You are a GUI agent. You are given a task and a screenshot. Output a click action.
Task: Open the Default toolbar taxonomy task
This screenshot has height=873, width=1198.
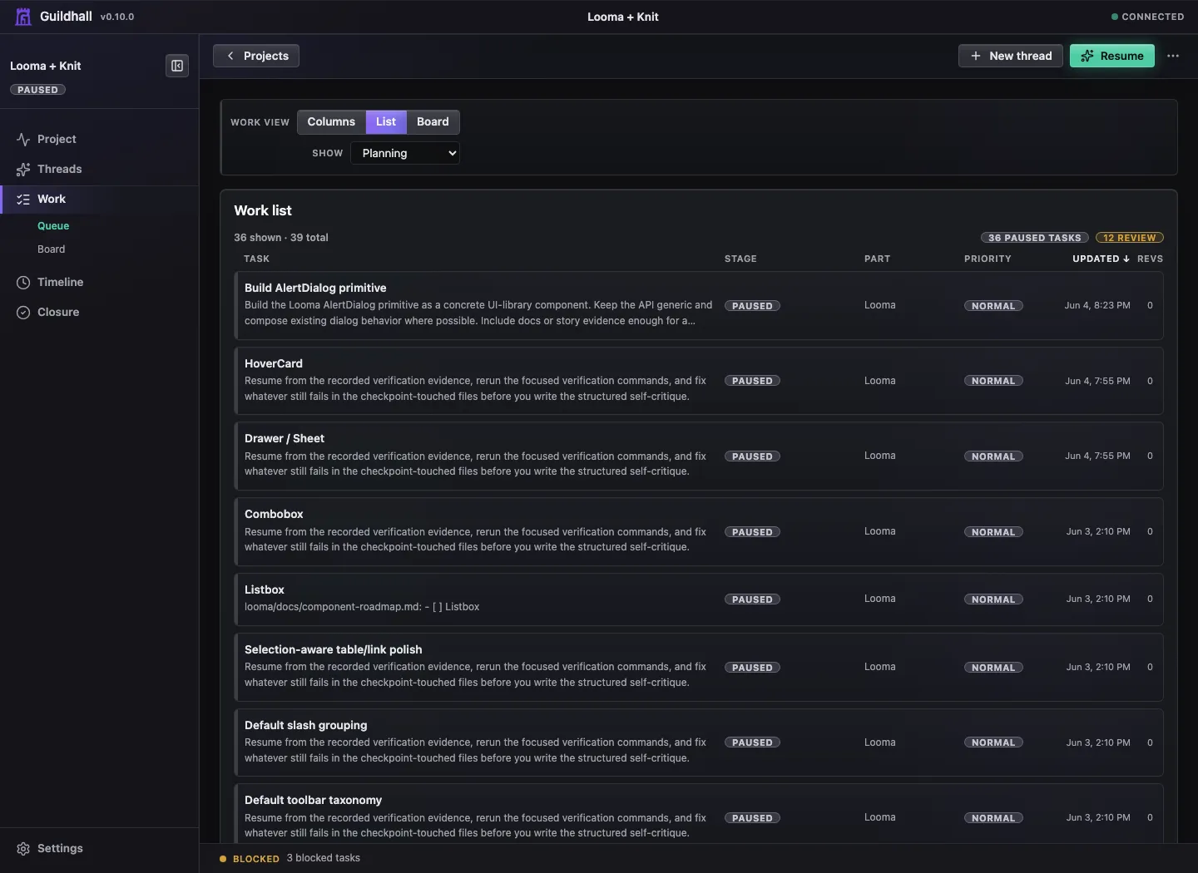[699, 814]
